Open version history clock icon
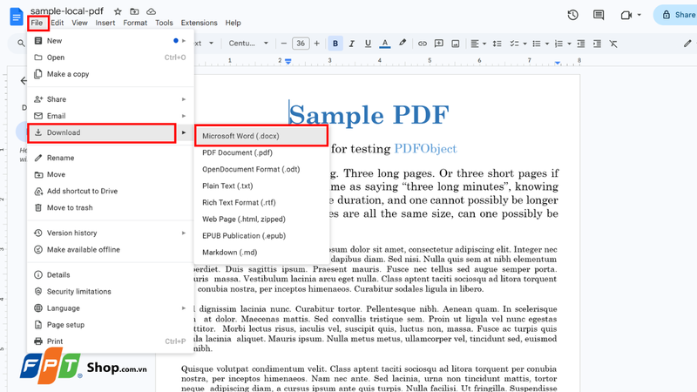 [x=573, y=15]
